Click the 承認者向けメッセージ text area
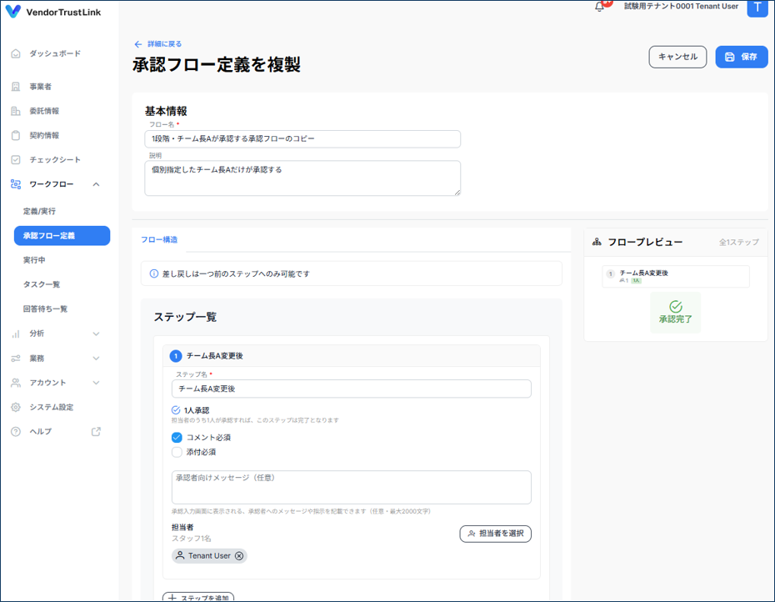The image size is (775, 602). pyautogui.click(x=352, y=487)
